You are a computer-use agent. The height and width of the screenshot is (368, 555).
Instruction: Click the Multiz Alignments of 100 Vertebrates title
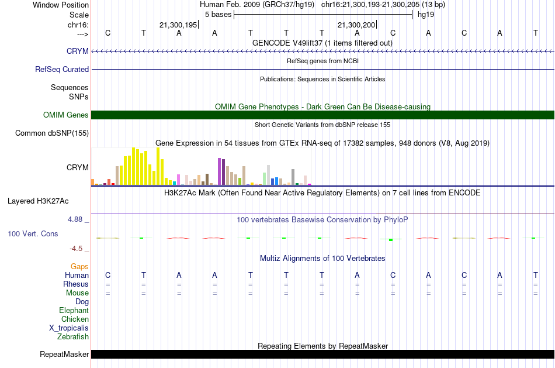322,258
